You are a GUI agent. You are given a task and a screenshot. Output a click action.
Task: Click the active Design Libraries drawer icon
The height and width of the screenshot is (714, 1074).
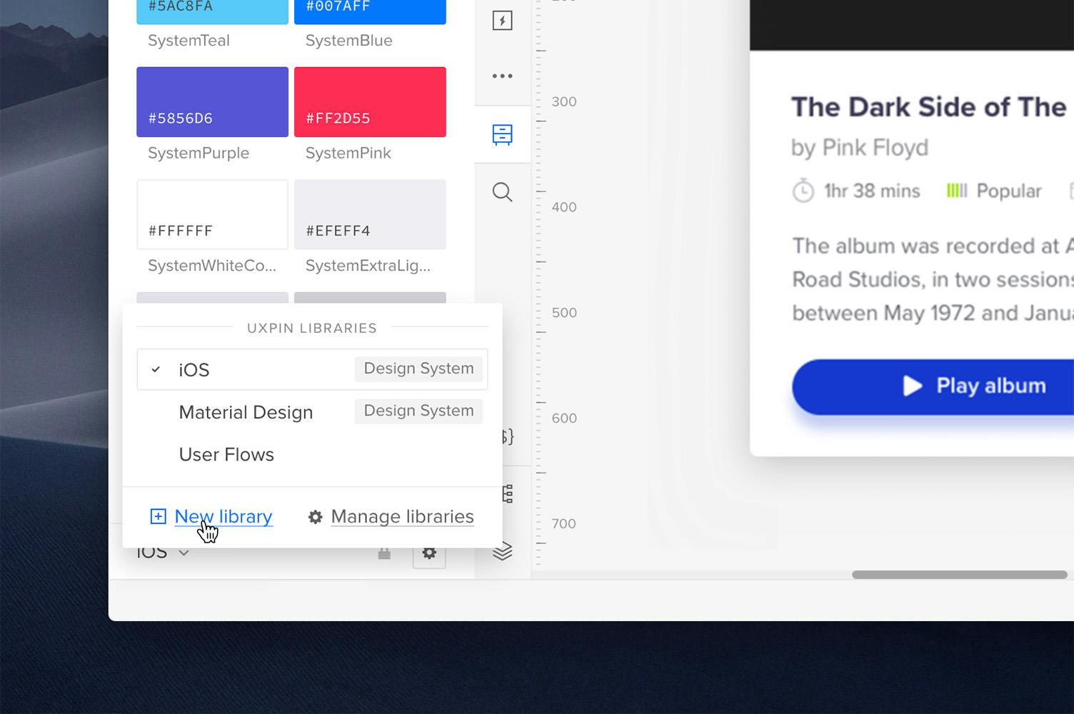pyautogui.click(x=502, y=134)
